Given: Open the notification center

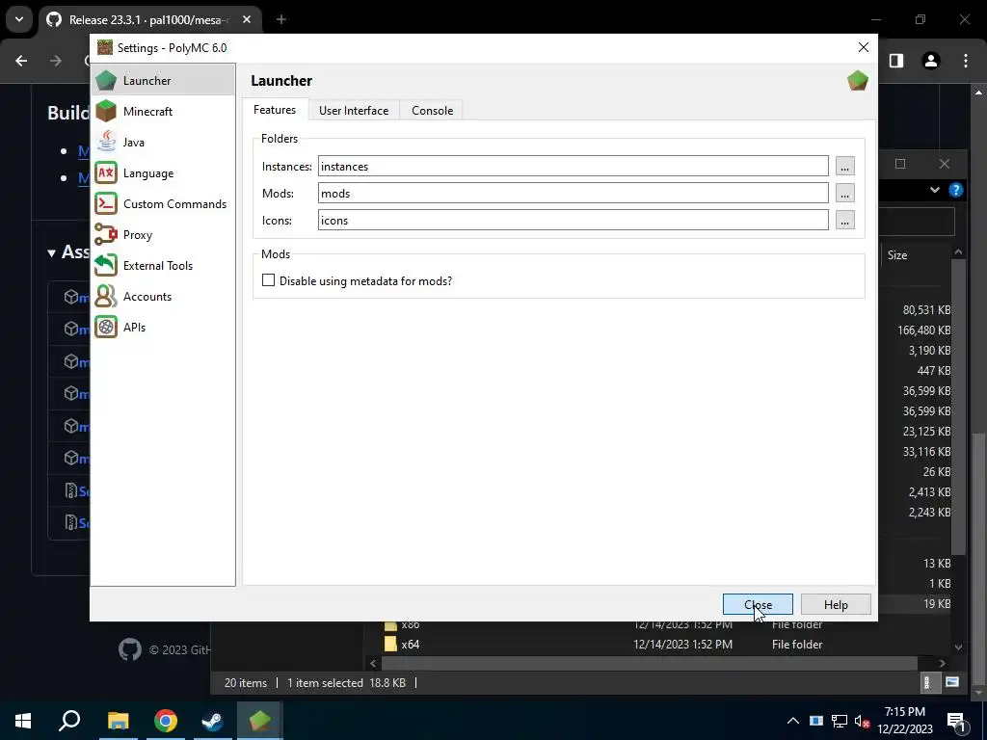Looking at the screenshot, I should click(x=956, y=721).
